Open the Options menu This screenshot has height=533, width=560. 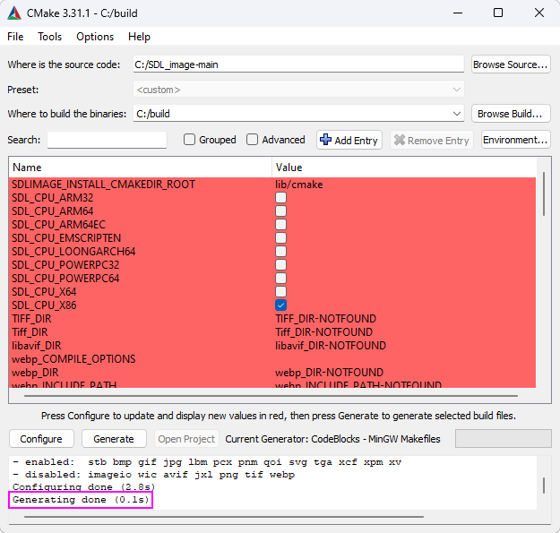click(95, 37)
